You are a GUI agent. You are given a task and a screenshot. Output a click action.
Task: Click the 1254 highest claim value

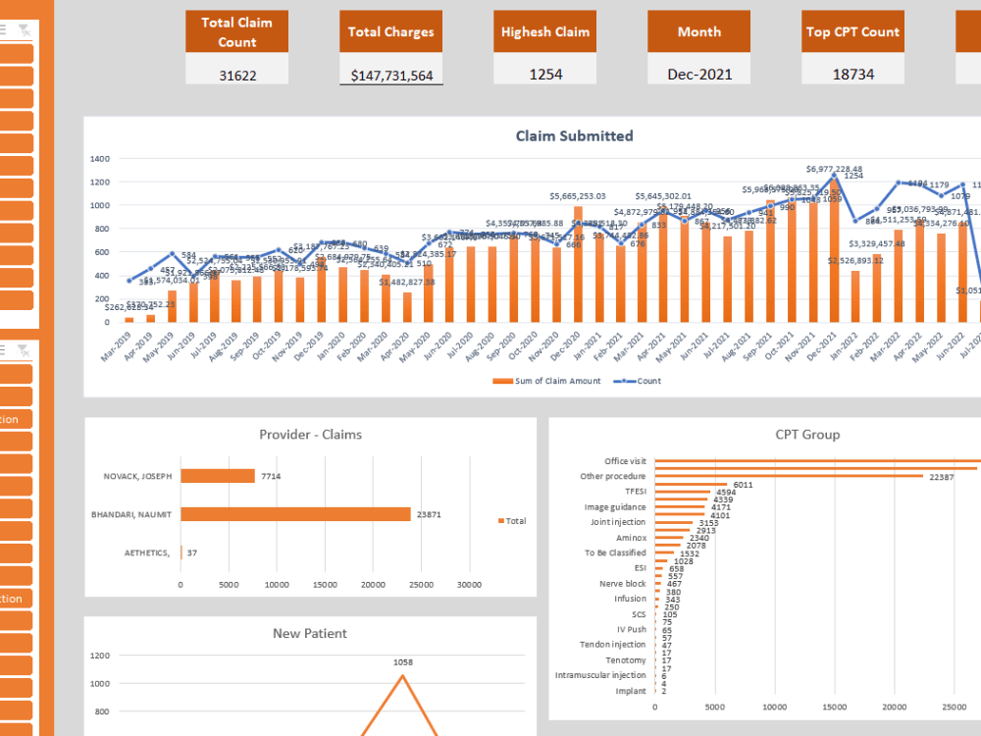tap(544, 75)
